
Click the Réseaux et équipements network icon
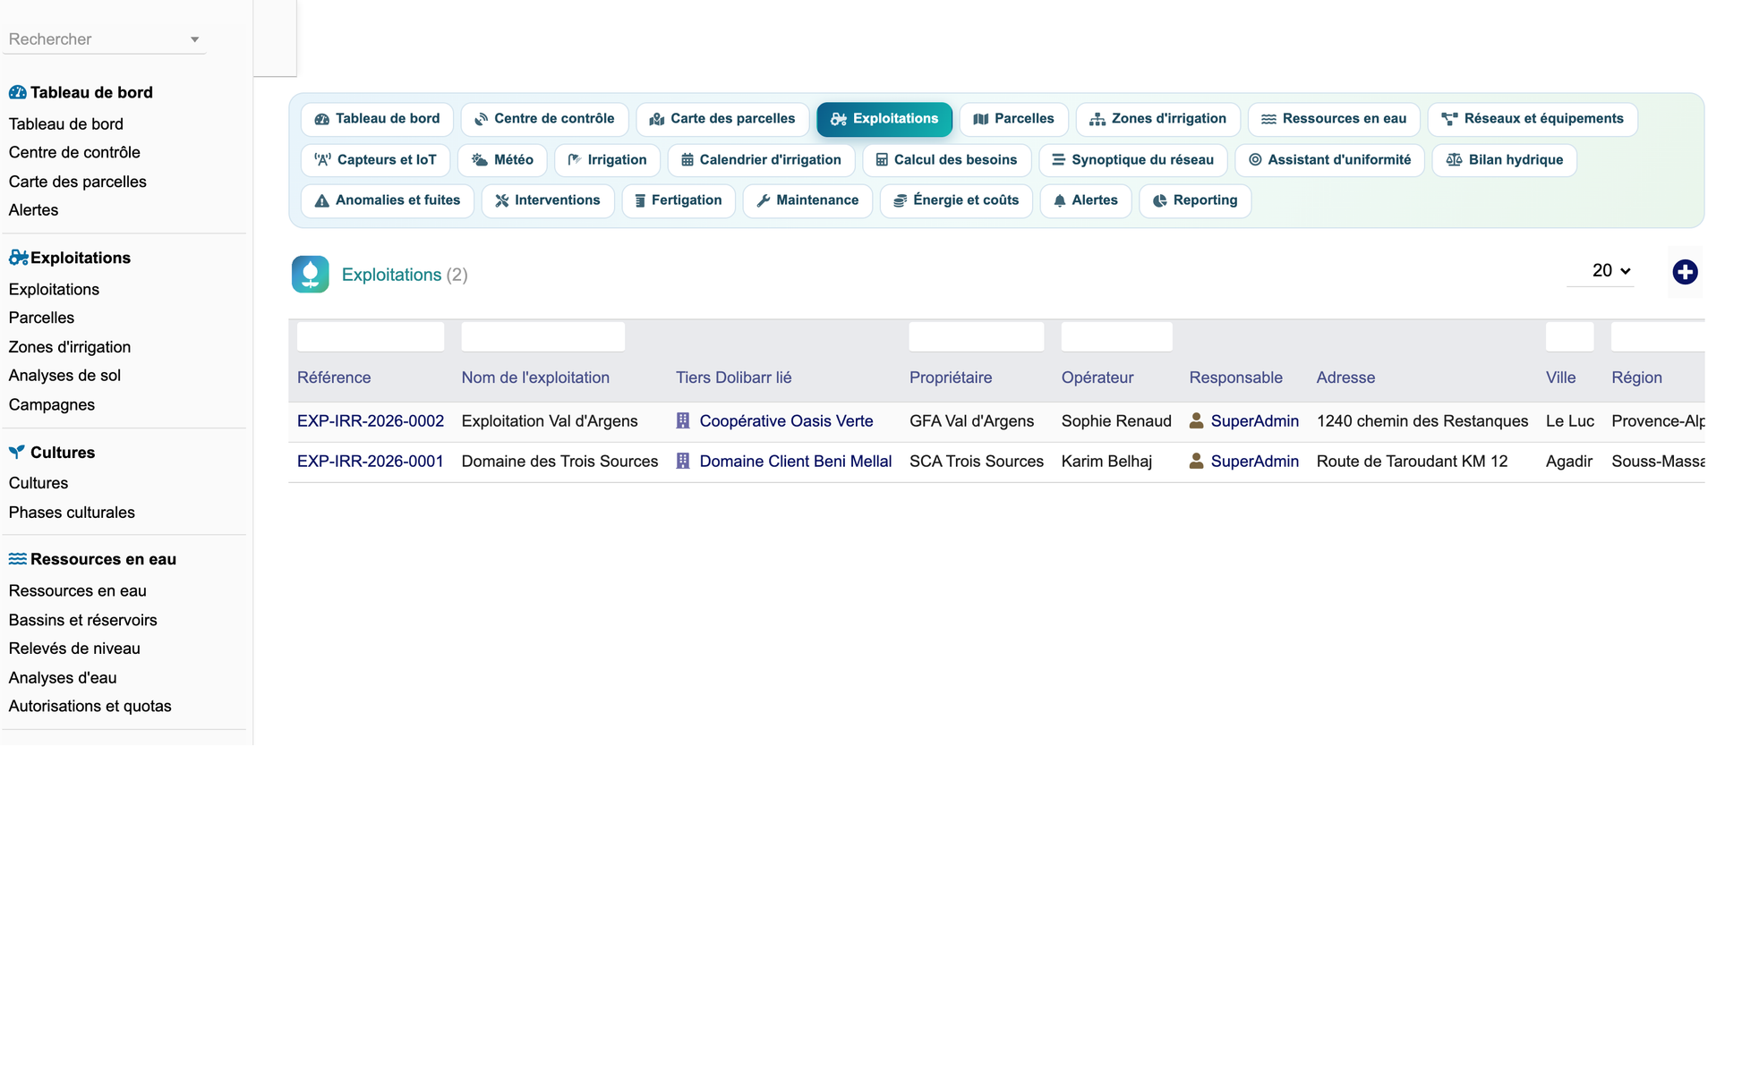(x=1449, y=119)
